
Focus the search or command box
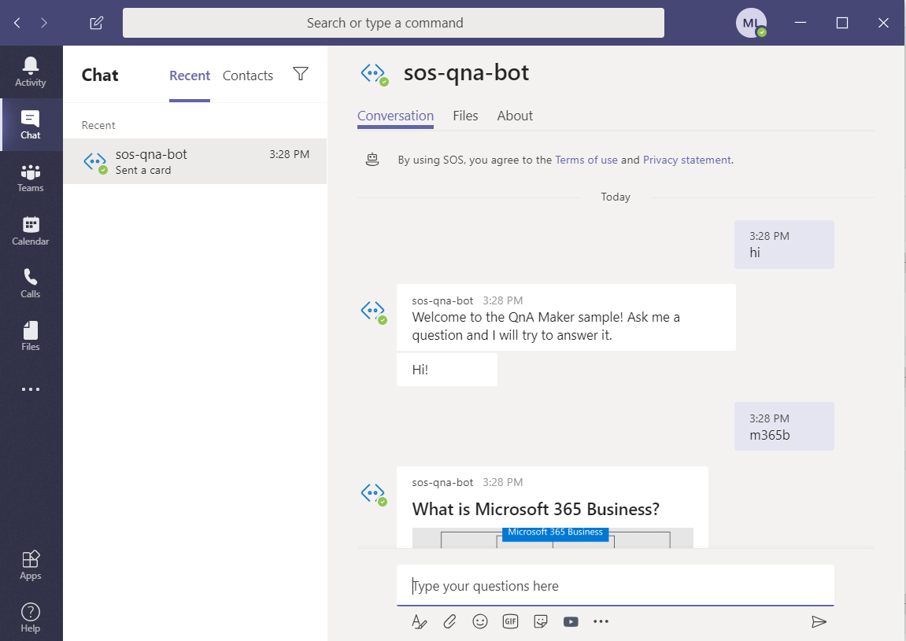(394, 23)
